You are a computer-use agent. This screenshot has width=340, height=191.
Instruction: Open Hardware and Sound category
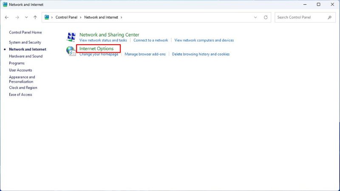pyautogui.click(x=26, y=56)
